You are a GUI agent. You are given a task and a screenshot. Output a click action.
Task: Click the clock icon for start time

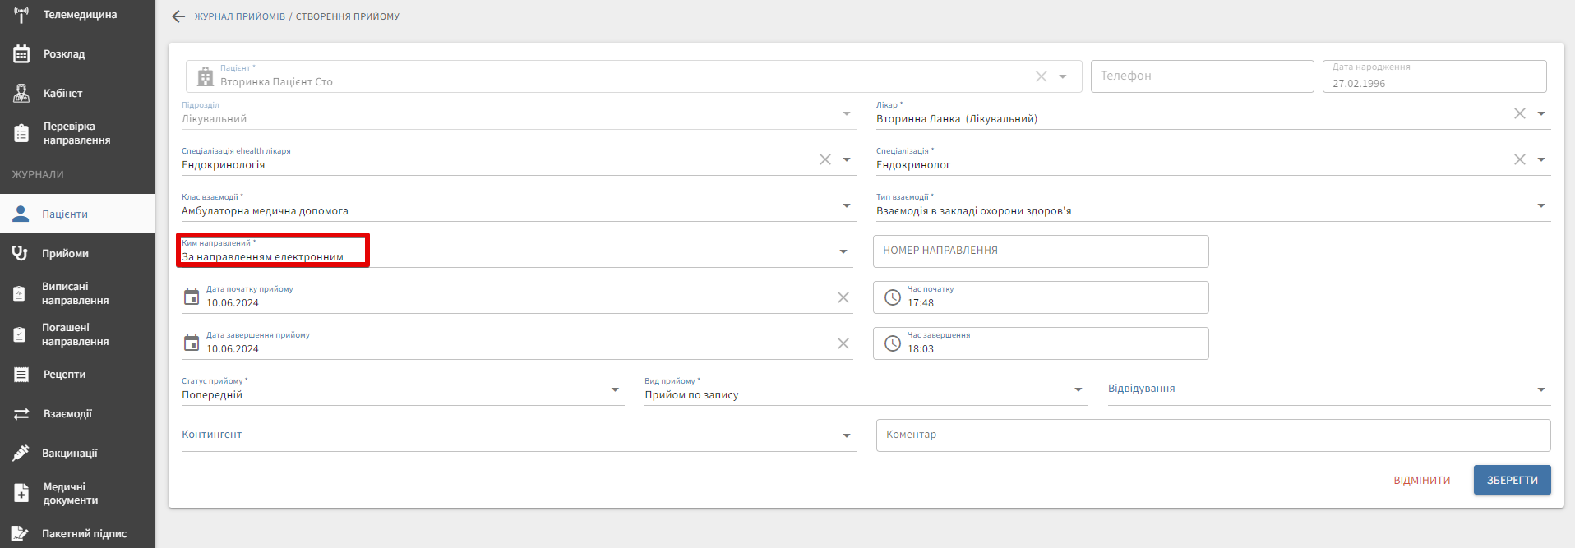893,297
